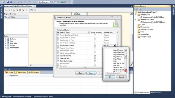Click the second icon in the DSV designer toolbar
Viewport: 175px width, 98px height.
point(9,10)
